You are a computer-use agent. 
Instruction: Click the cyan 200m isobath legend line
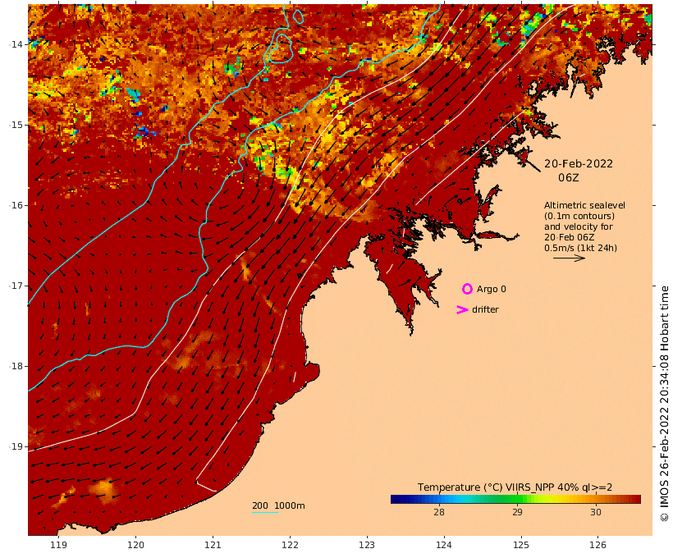tap(265, 513)
